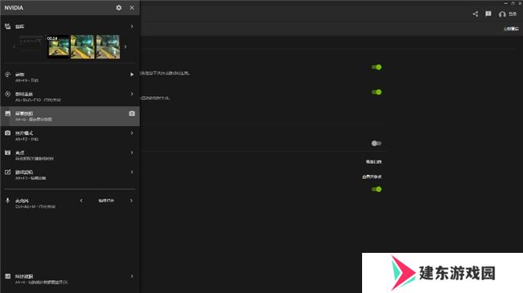The width and height of the screenshot is (523, 293).
Task: Take a screenshot with the camera button
Action: point(132,113)
